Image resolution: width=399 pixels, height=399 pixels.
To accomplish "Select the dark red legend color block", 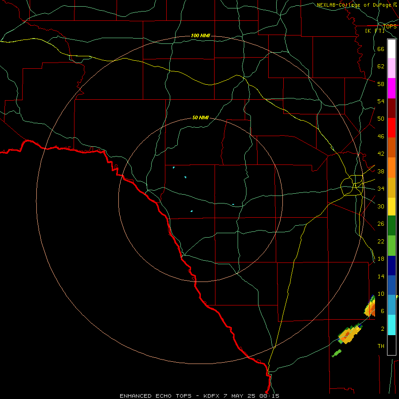I will (x=391, y=108).
